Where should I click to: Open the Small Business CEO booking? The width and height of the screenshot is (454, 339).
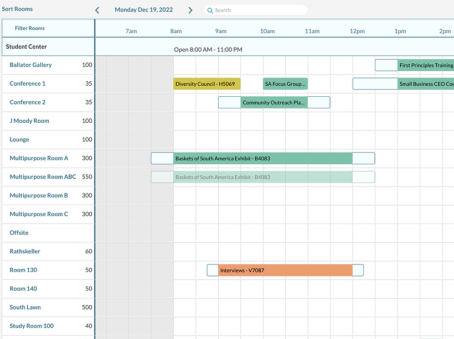pos(425,84)
